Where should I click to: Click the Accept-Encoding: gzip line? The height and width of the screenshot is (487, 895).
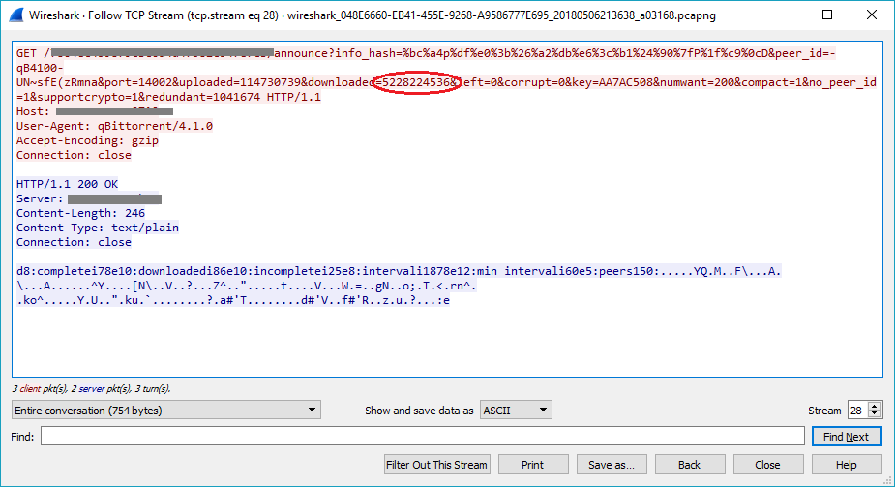pyautogui.click(x=87, y=140)
